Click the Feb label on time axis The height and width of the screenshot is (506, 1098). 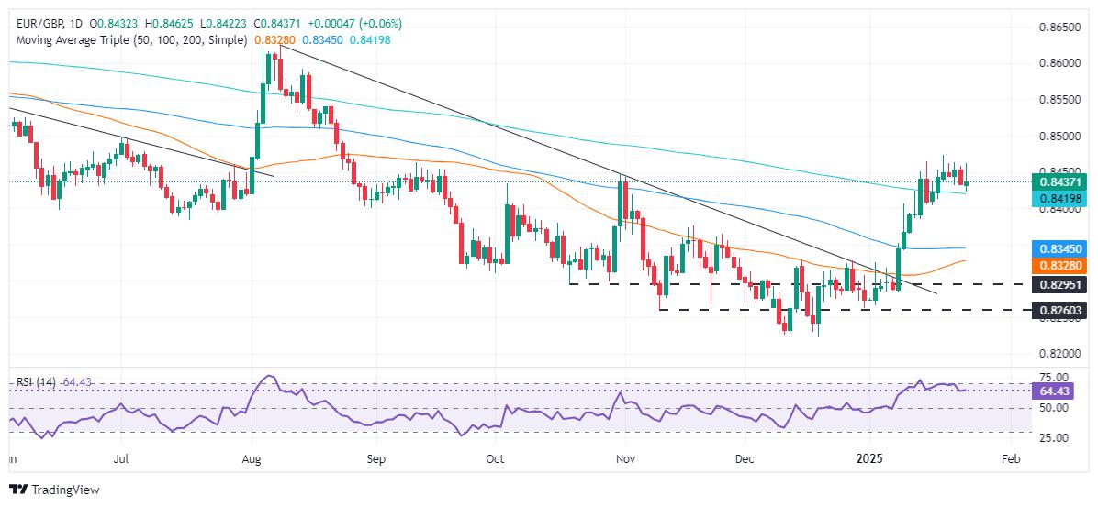point(1011,461)
